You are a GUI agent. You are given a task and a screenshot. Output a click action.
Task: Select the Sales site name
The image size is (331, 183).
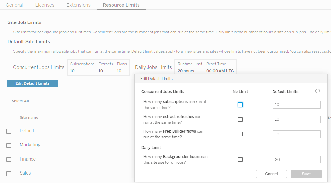pos(25,173)
